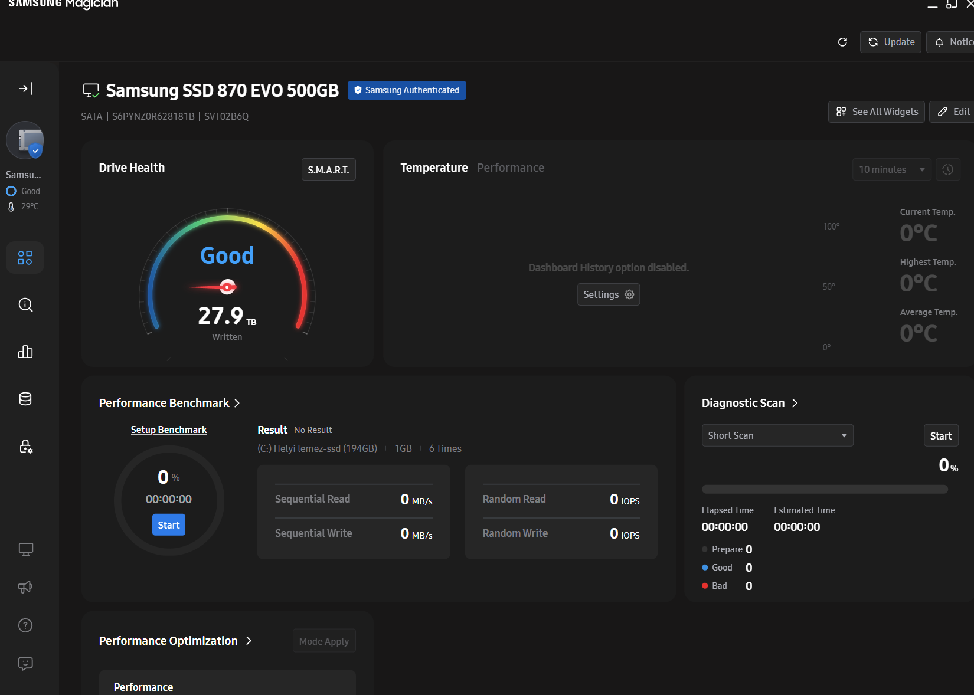Click the See All Widgets button

coord(877,112)
